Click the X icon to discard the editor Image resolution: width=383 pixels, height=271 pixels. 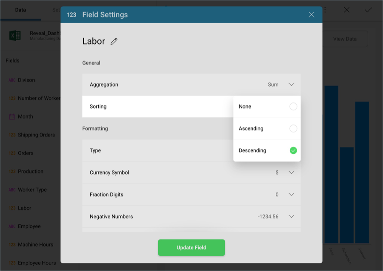pos(347,10)
